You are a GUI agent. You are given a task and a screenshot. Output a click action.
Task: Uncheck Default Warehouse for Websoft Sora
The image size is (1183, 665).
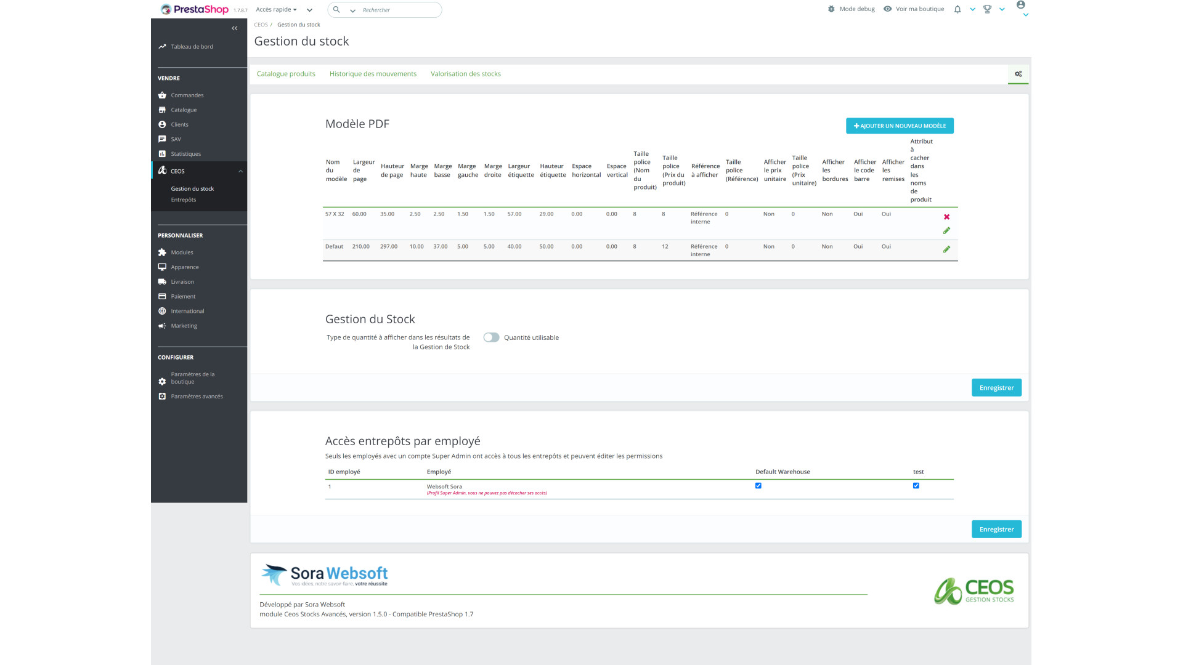758,486
